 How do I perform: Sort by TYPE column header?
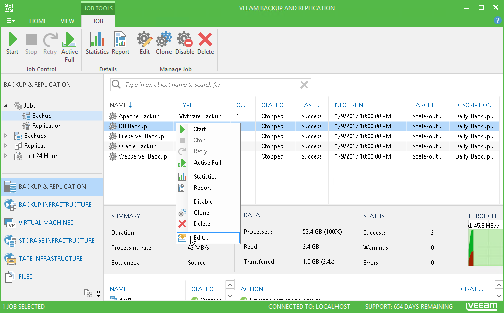click(186, 105)
